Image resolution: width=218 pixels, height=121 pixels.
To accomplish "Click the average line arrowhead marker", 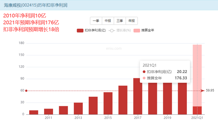I will point(203,91).
